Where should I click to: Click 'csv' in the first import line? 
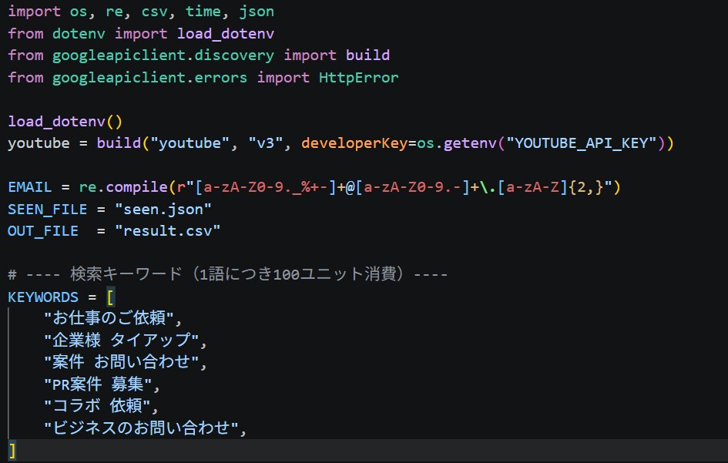(x=154, y=11)
